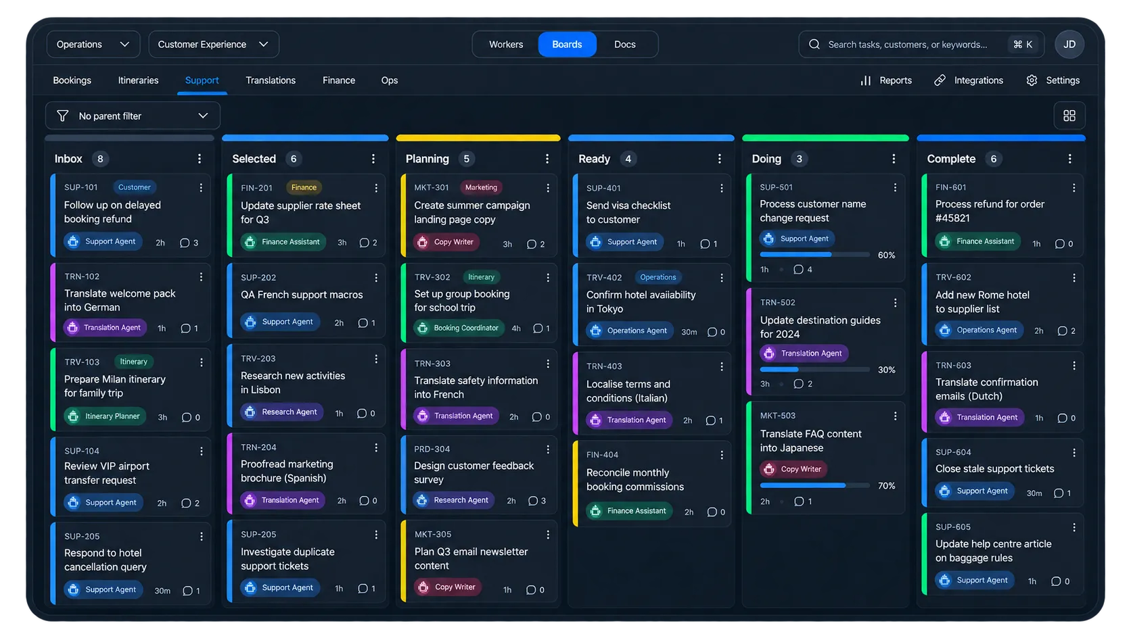Open the No parent filter dropdown
Image resolution: width=1131 pixels, height=636 pixels.
(133, 116)
